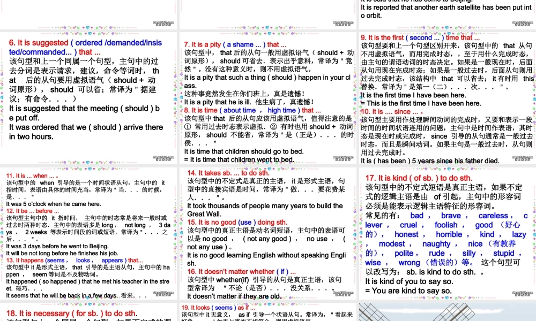The width and height of the screenshot is (536, 321).
Task: Click sentence 'It was 5 o'clock when he came here.'
Action: pos(53,204)
